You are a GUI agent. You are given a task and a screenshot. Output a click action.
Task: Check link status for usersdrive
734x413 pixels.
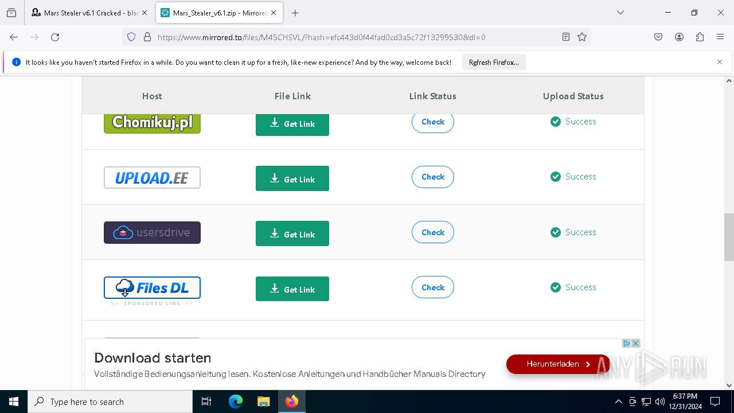[433, 232]
